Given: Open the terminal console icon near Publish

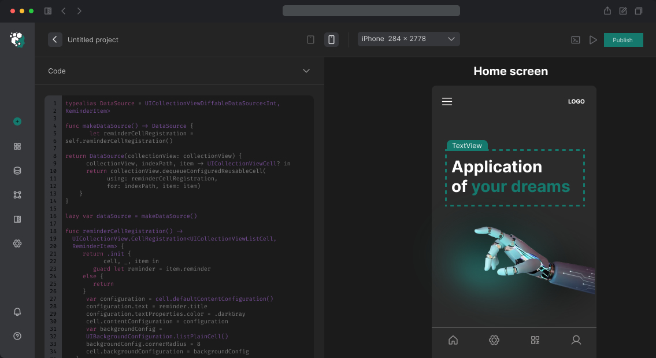Looking at the screenshot, I should pyautogui.click(x=576, y=40).
